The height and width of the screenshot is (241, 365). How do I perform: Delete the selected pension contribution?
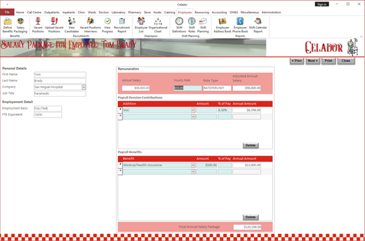point(250,145)
